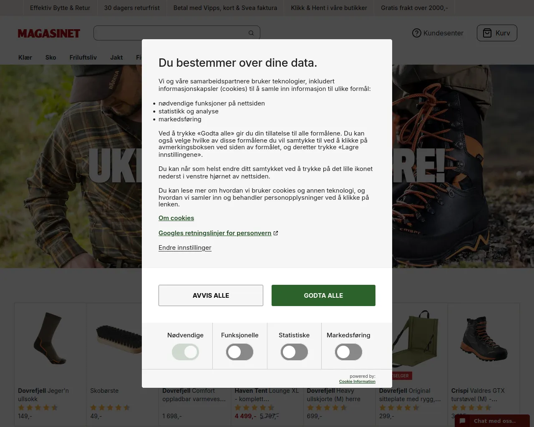
Task: Open the Jakt menu
Action: pyautogui.click(x=116, y=58)
